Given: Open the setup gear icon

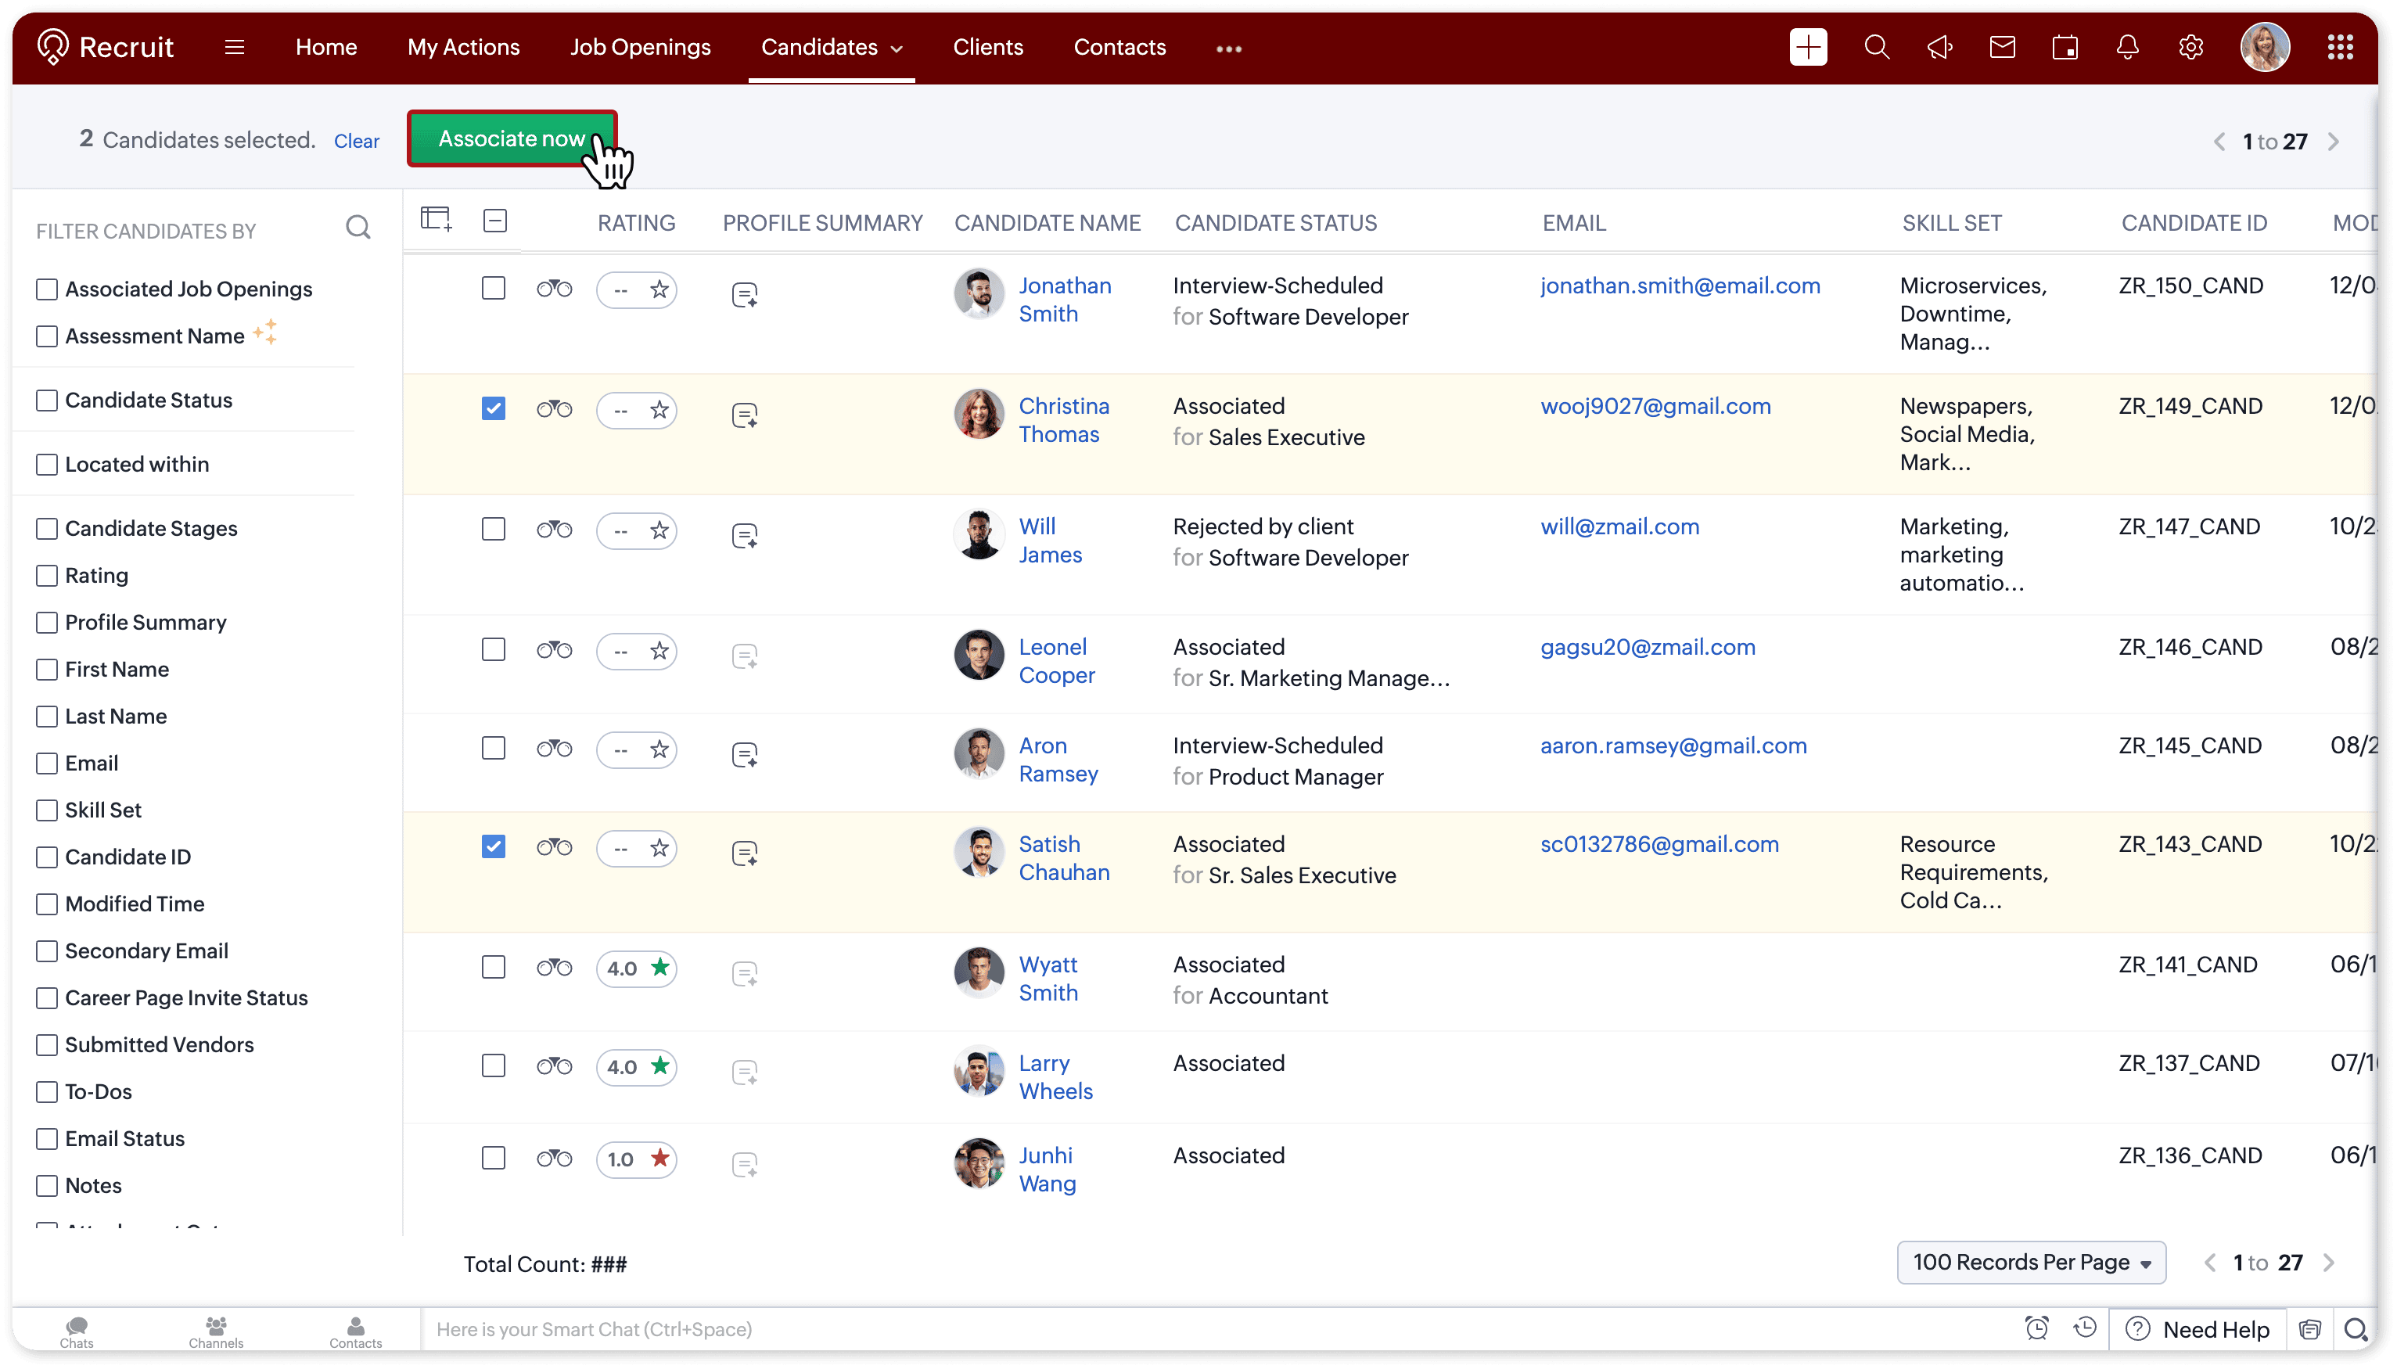Looking at the screenshot, I should pyautogui.click(x=2190, y=47).
